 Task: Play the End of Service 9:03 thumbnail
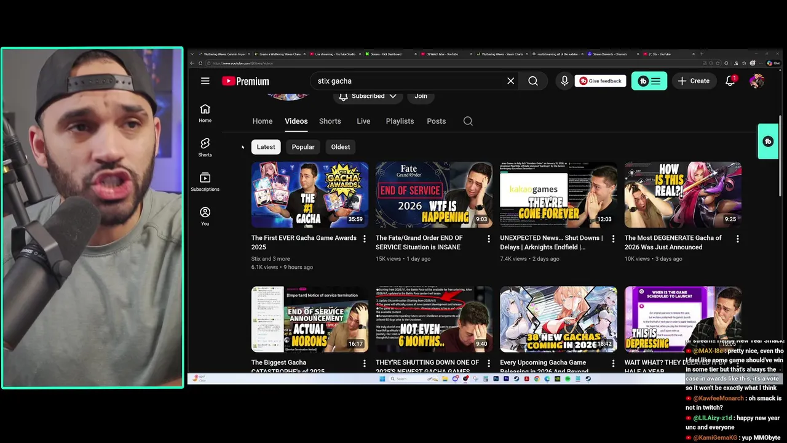coord(434,195)
